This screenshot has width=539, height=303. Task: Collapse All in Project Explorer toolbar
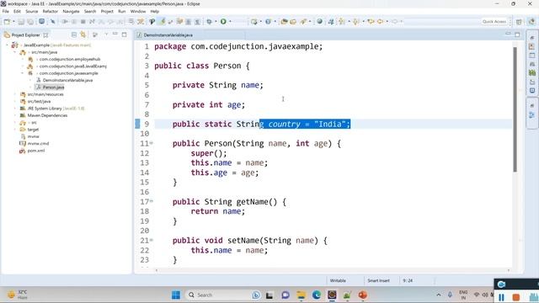pos(74,35)
